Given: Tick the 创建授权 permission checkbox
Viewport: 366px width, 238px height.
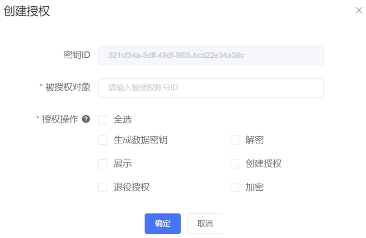Looking at the screenshot, I should coord(235,163).
